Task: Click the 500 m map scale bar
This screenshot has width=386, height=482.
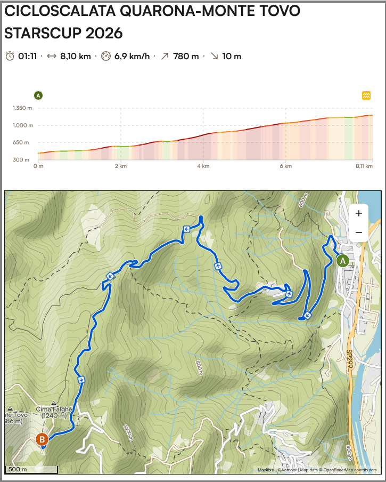Action: [x=31, y=469]
